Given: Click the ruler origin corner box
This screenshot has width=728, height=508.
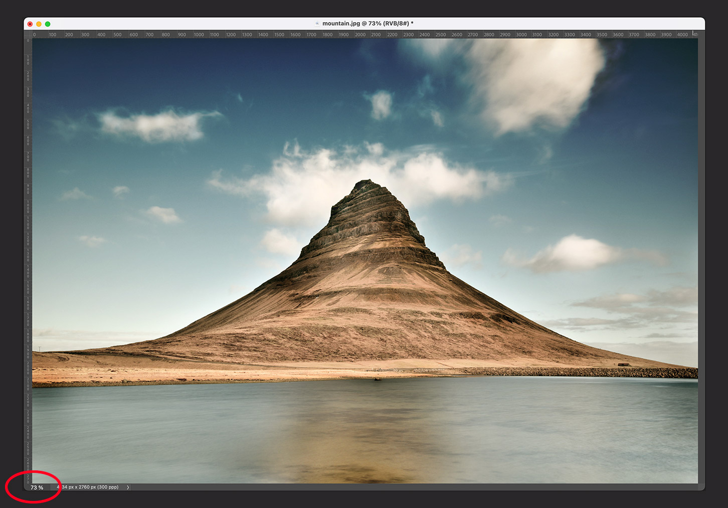Looking at the screenshot, I should pos(28,34).
